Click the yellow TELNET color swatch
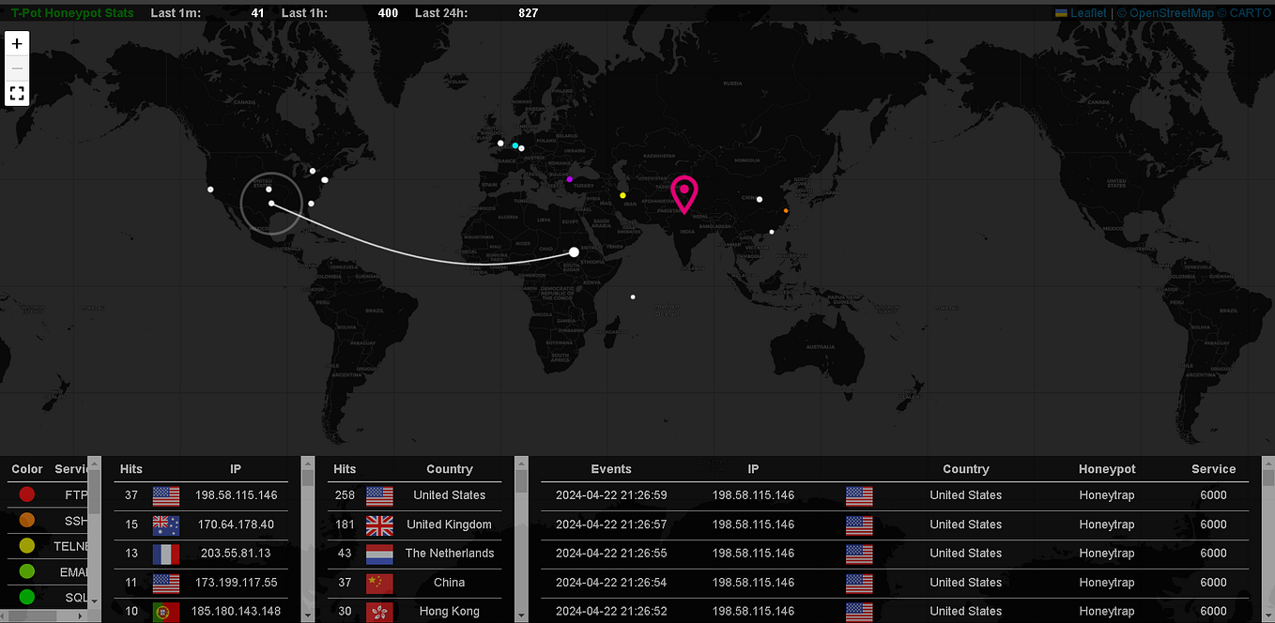 point(27,545)
